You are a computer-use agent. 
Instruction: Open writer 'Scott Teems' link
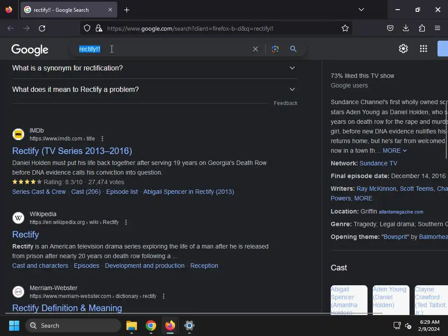coord(416,189)
